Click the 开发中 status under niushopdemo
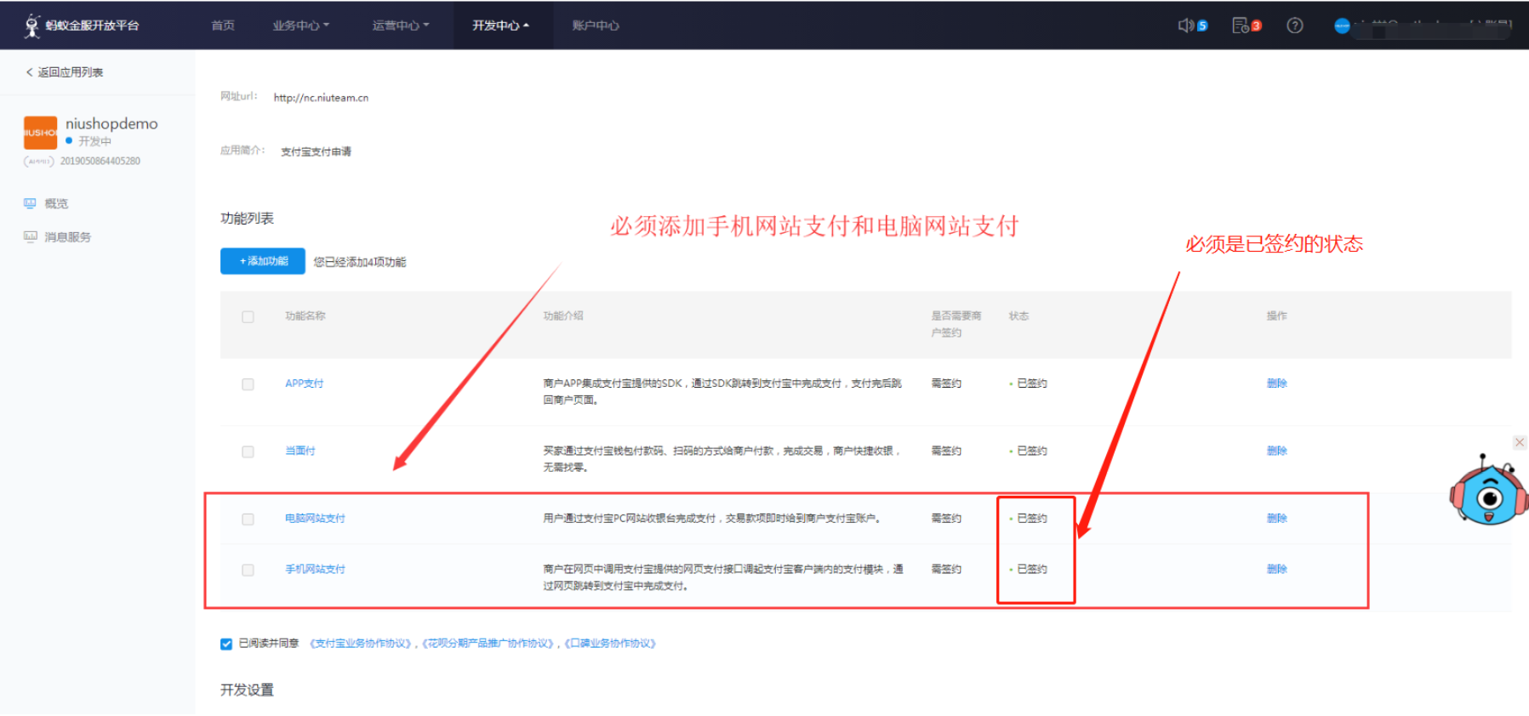This screenshot has width=1529, height=716. (94, 141)
